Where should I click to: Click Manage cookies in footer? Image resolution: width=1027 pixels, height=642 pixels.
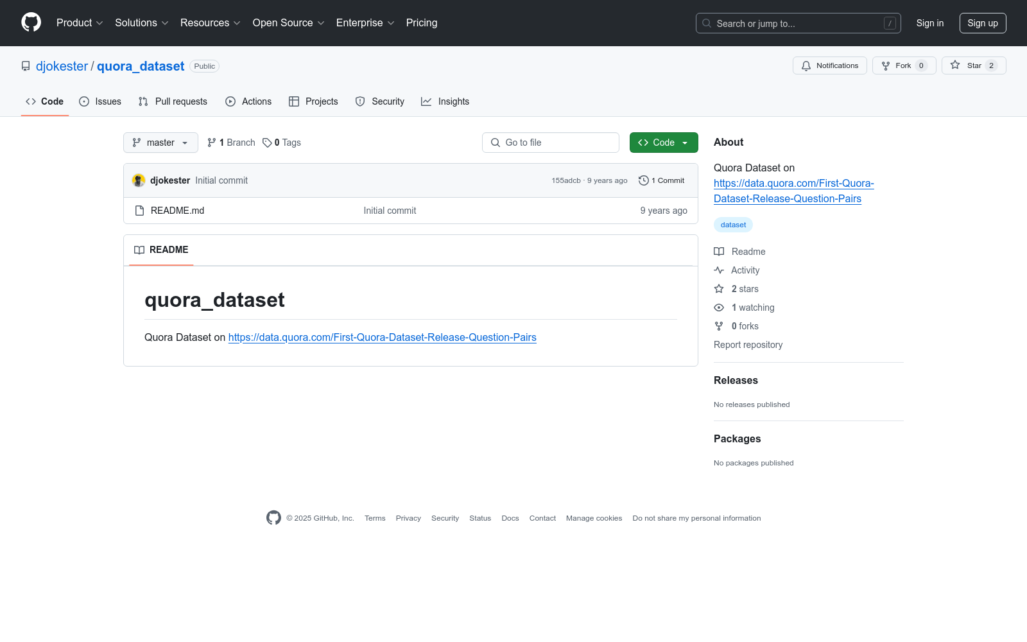pyautogui.click(x=594, y=518)
